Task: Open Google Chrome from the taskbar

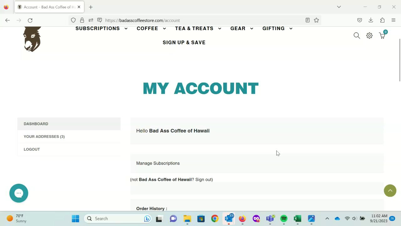Action: (215, 218)
